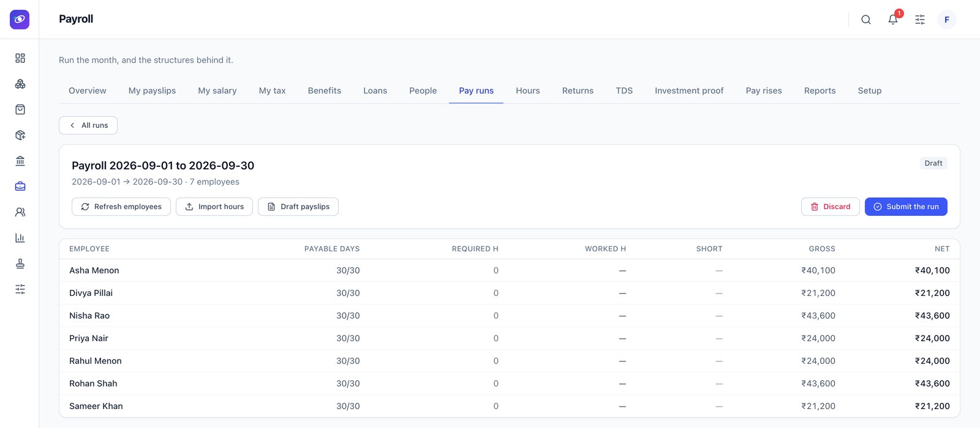Select the Priya Nair row name
This screenshot has height=428, width=980.
pyautogui.click(x=89, y=338)
